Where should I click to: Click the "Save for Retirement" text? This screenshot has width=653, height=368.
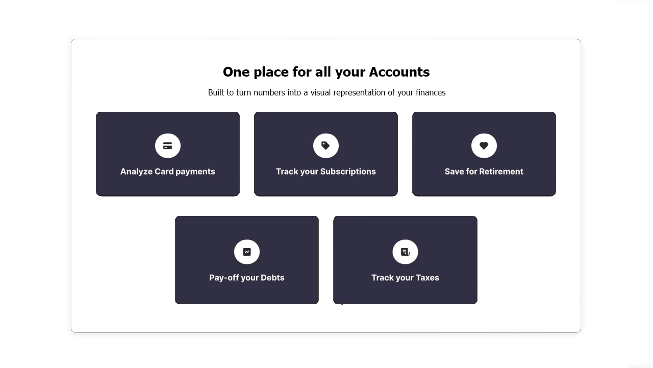click(484, 171)
